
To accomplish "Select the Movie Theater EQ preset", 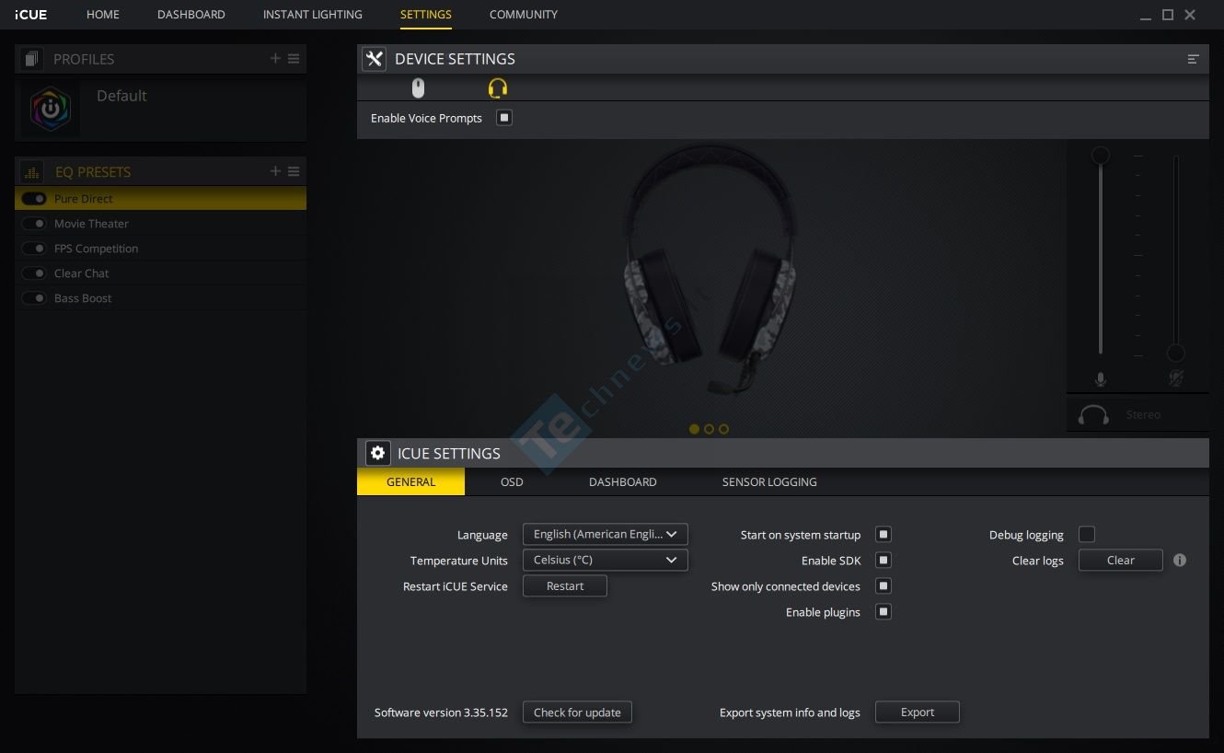I will (x=160, y=224).
